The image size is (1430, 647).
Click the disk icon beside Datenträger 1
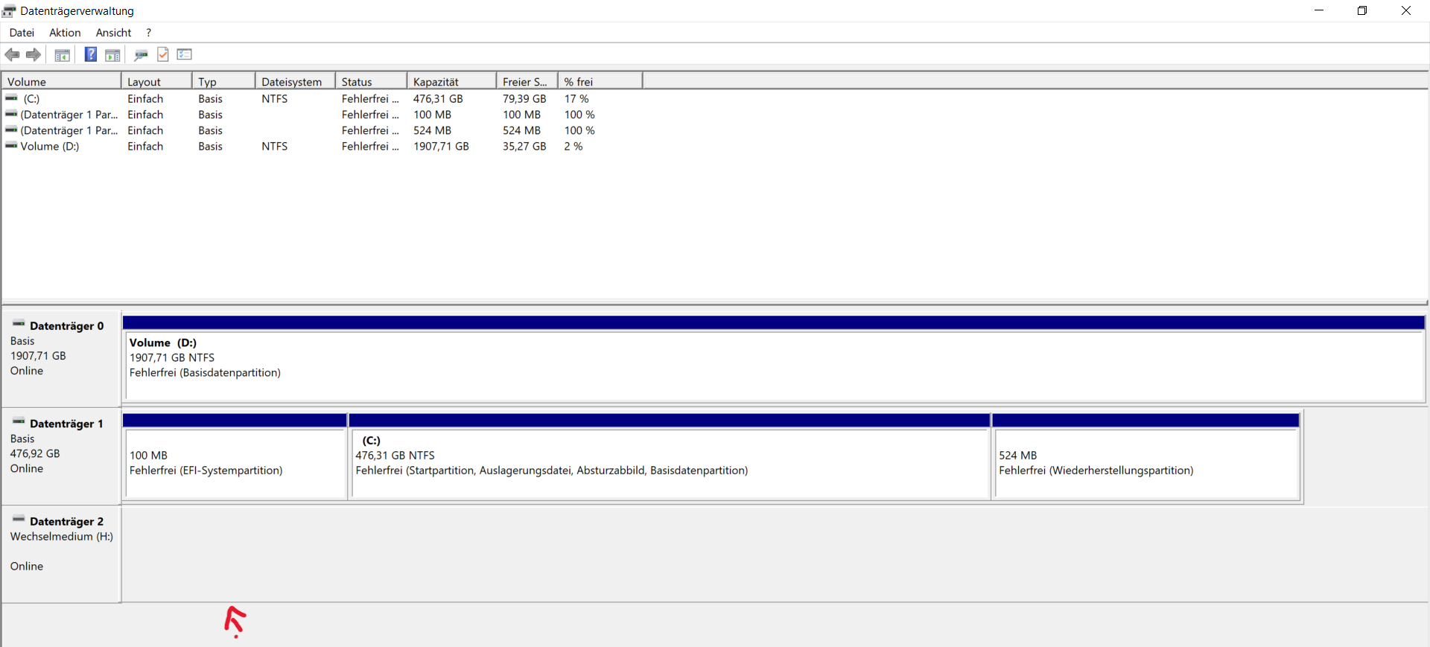(x=19, y=421)
